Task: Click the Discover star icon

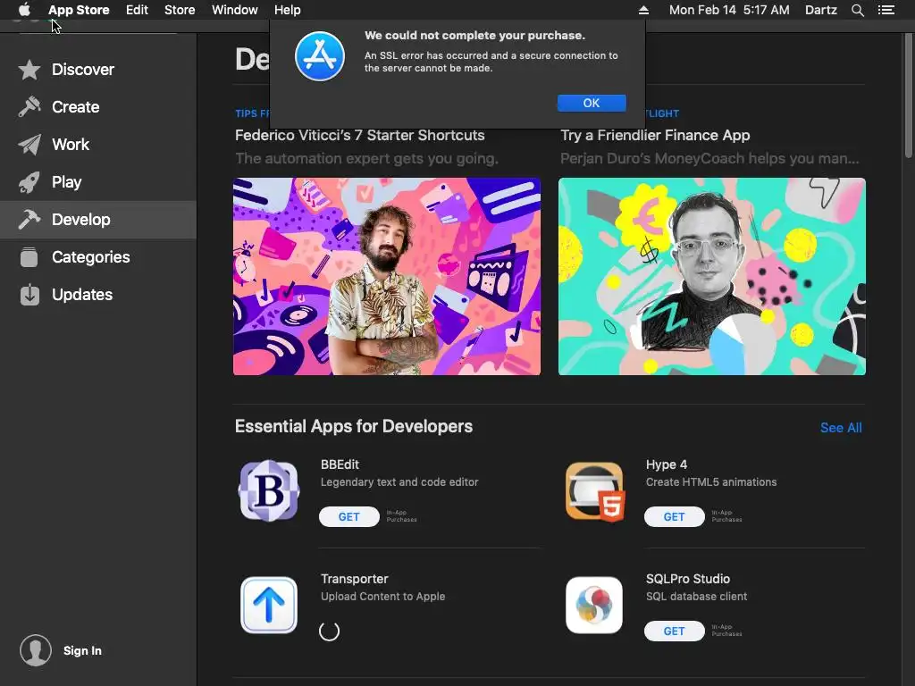Action: [29, 70]
